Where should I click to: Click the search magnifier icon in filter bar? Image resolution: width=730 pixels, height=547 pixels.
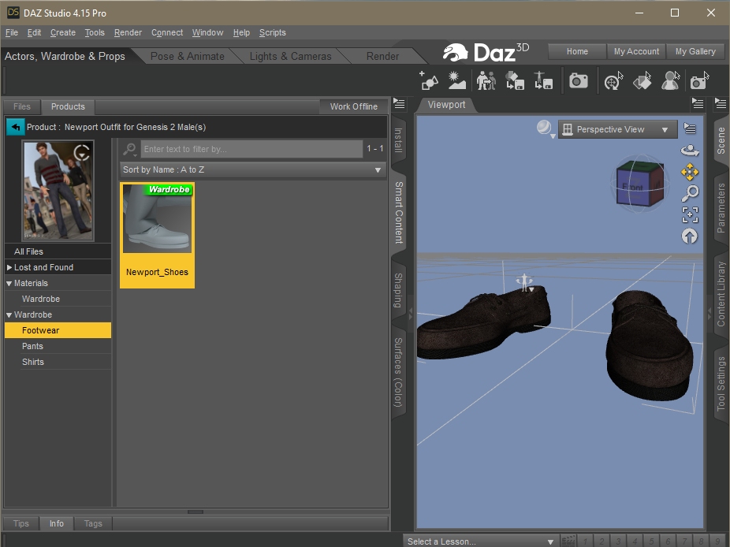tap(129, 149)
